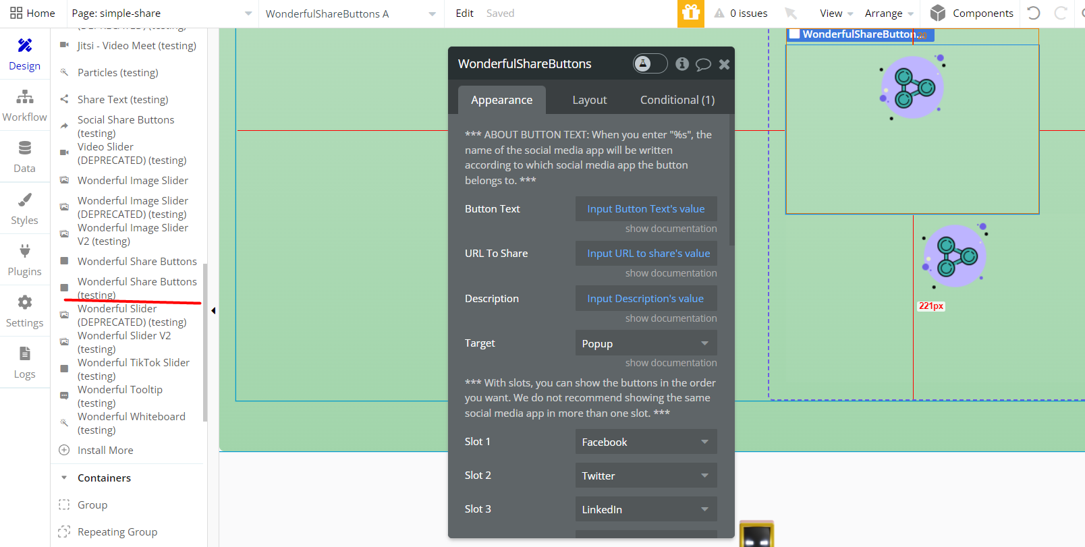
Task: Click the undo arrow icon
Action: (1033, 13)
